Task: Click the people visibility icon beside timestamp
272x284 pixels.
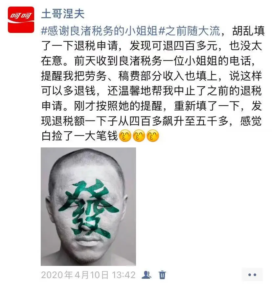Action: (x=147, y=275)
